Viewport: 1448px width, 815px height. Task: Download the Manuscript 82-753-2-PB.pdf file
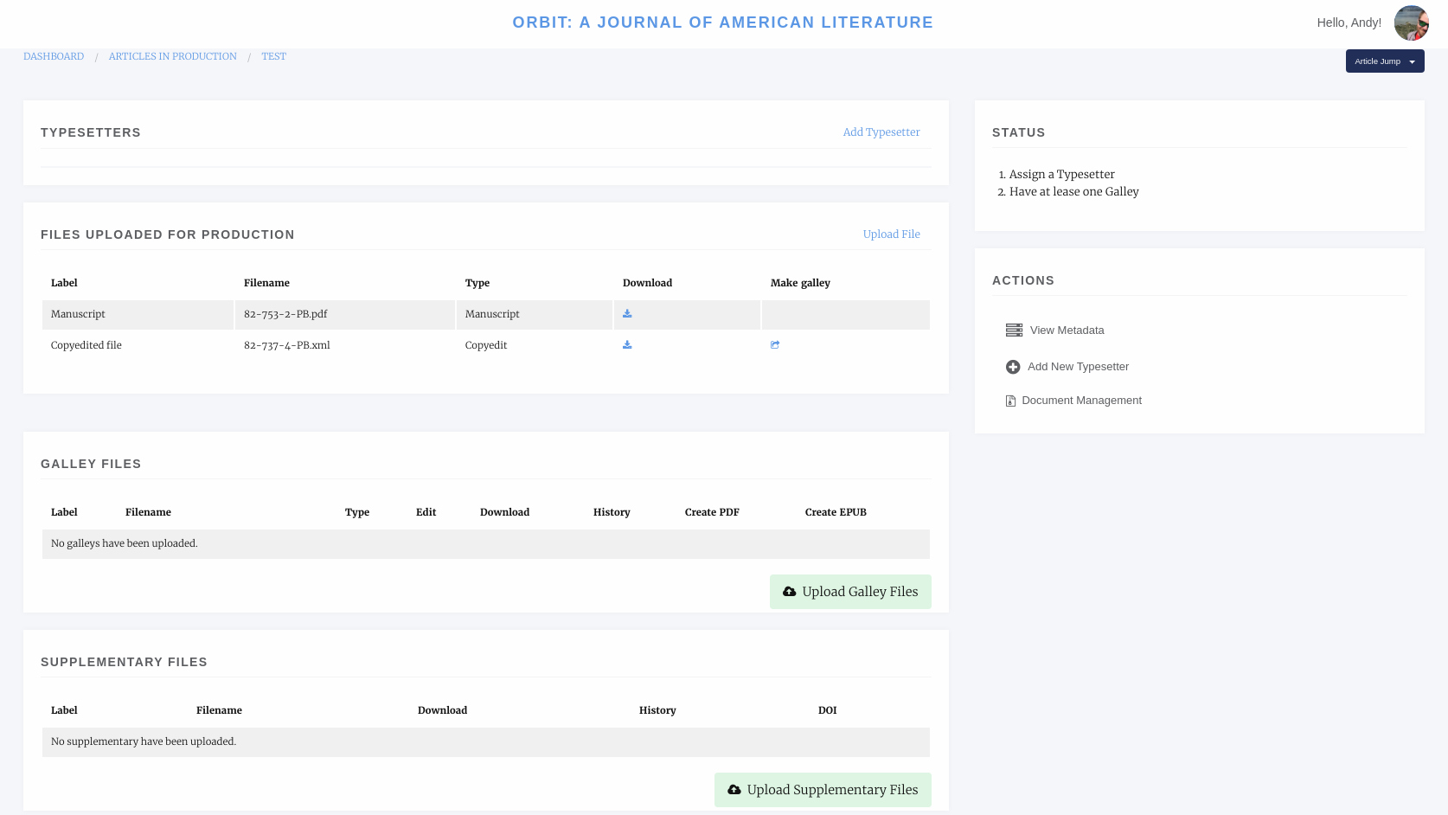click(627, 314)
